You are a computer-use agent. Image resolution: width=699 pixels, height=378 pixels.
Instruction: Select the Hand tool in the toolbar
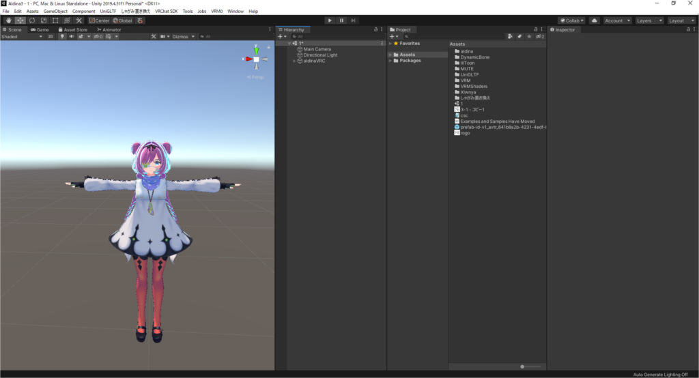pyautogui.click(x=8, y=20)
